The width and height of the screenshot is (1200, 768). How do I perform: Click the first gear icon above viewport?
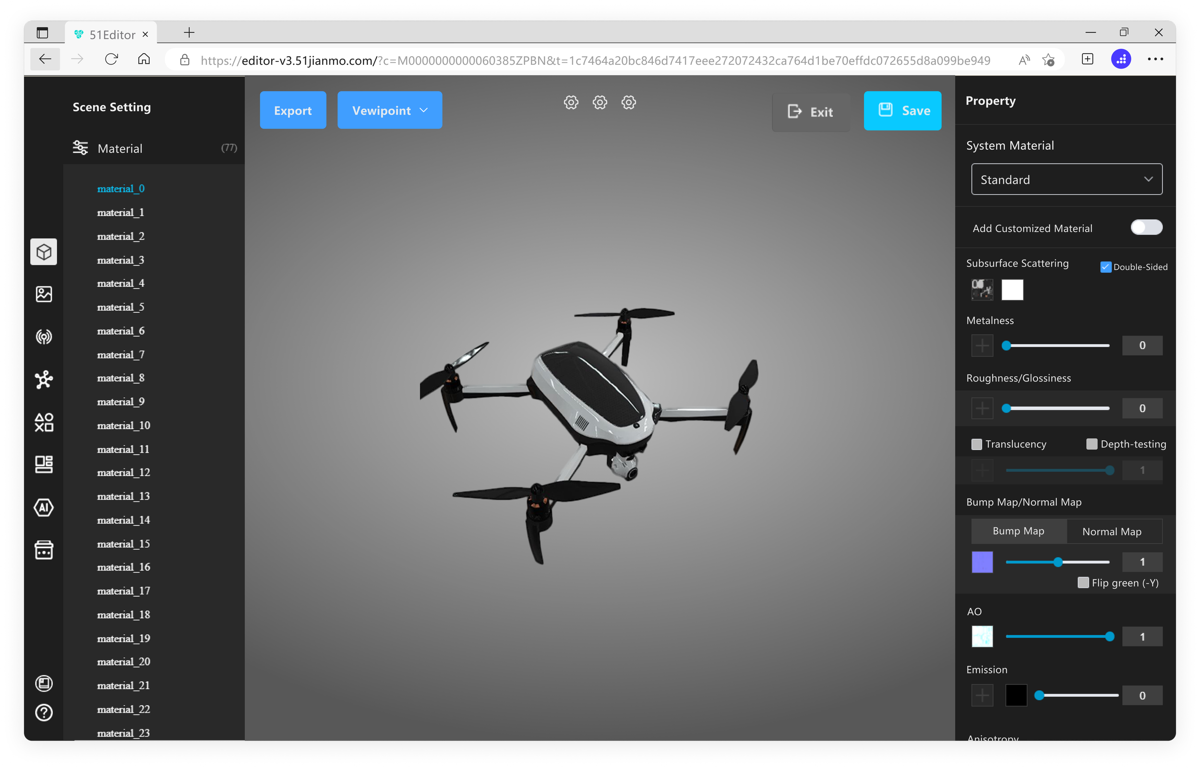(571, 103)
